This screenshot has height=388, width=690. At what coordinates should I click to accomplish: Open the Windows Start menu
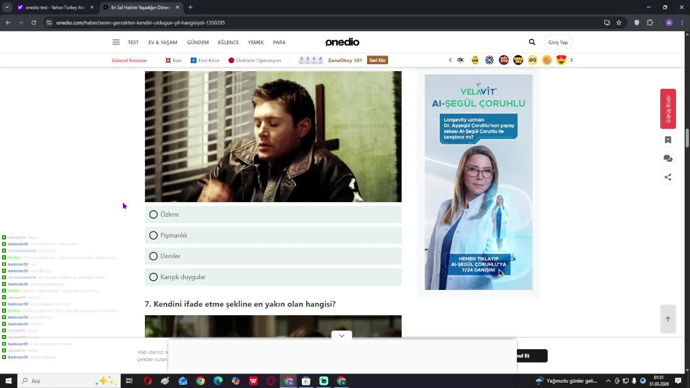8,381
